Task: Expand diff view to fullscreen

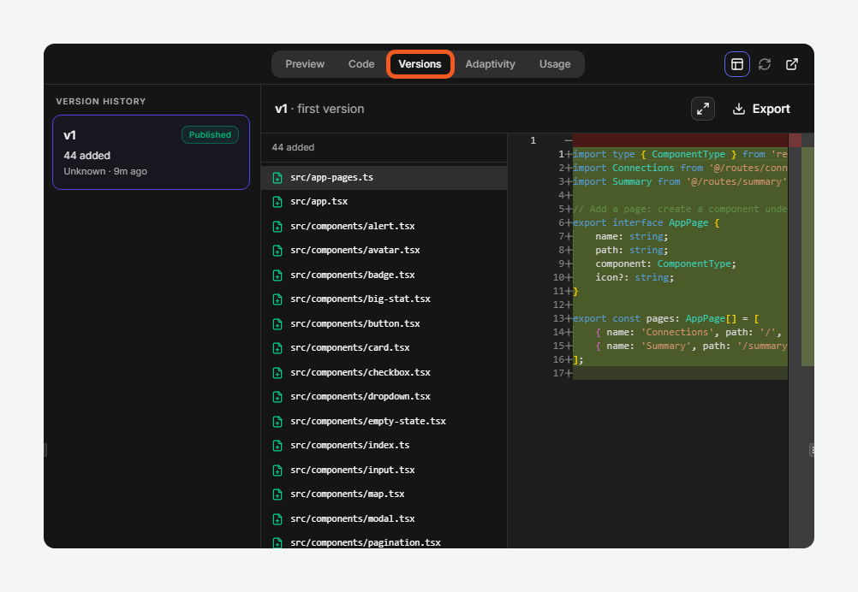Action: [703, 109]
